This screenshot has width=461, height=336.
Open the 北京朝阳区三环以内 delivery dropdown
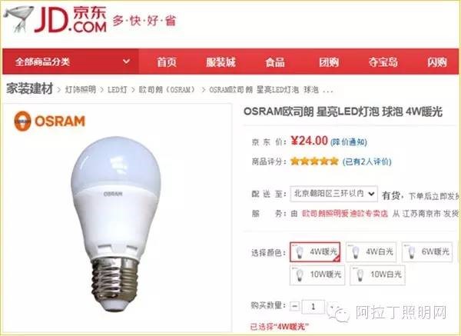click(x=333, y=194)
